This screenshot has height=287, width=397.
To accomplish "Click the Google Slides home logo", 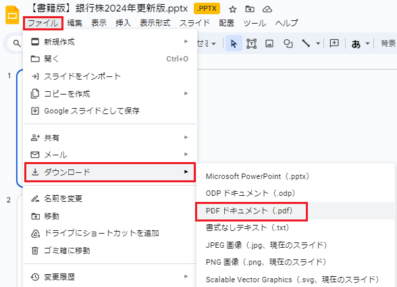I will 12,16.
